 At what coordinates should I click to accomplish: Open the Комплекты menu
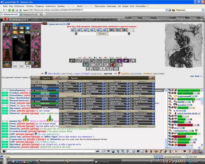coord(51,6)
